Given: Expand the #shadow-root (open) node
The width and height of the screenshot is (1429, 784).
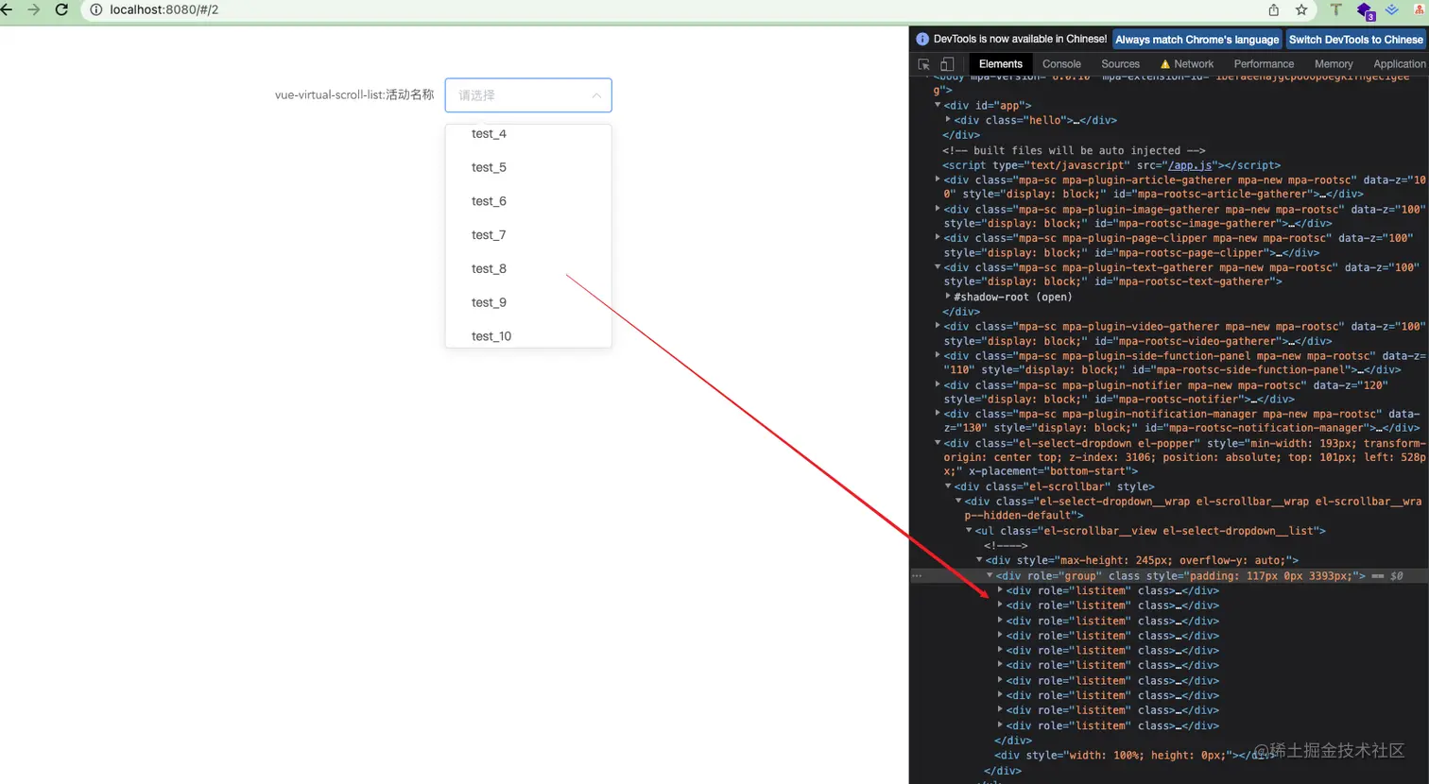Looking at the screenshot, I should point(948,297).
